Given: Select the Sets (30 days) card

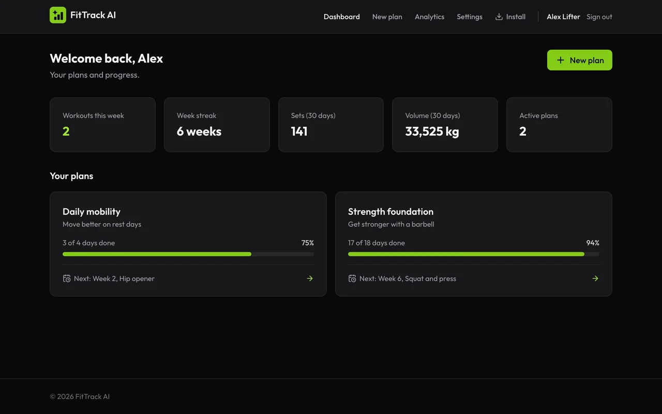Looking at the screenshot, I should pyautogui.click(x=331, y=125).
